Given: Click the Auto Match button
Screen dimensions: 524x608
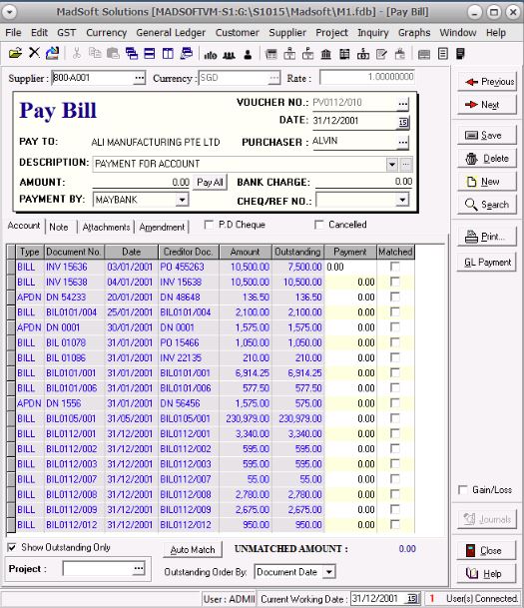Looking at the screenshot, I should [x=193, y=550].
